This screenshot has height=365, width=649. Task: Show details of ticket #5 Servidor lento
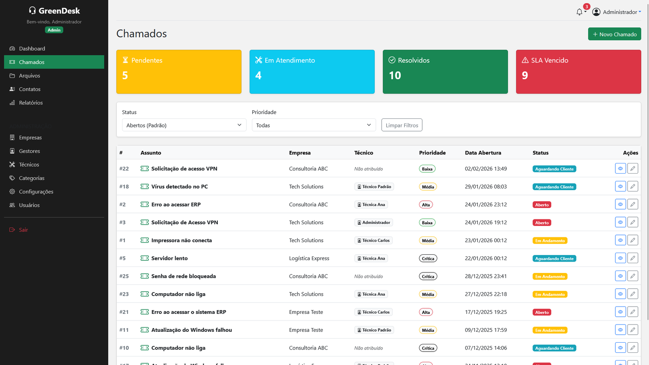click(620, 258)
